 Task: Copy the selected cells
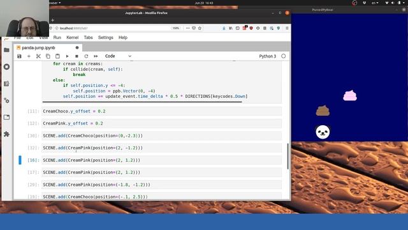[x=48, y=56]
